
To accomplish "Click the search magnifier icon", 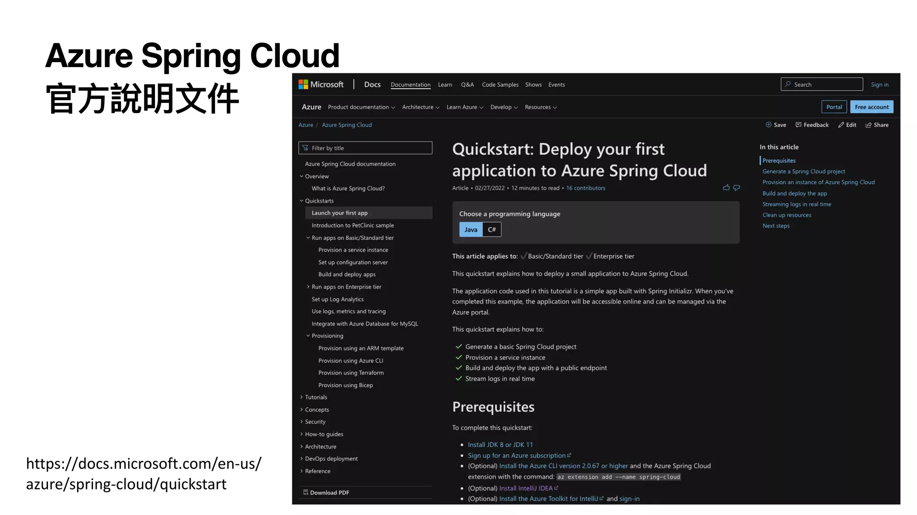I will point(788,84).
